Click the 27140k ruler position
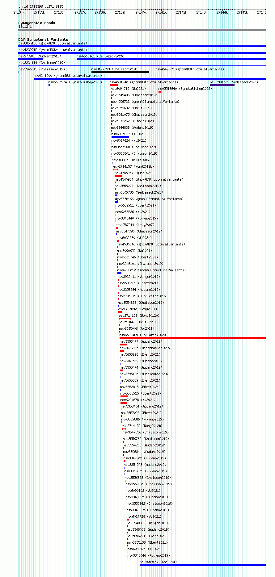Screen dimensions: 275x577 [x=141, y=12]
